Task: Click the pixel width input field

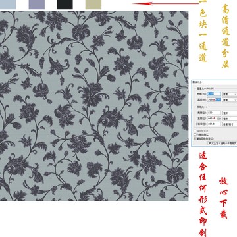Action: click(214, 94)
